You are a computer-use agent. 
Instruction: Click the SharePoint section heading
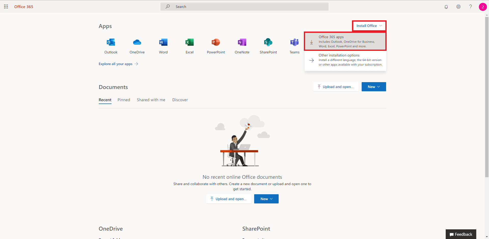coord(256,229)
